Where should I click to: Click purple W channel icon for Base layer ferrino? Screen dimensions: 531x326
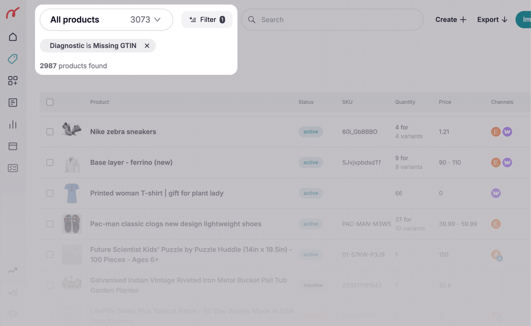[x=507, y=162]
